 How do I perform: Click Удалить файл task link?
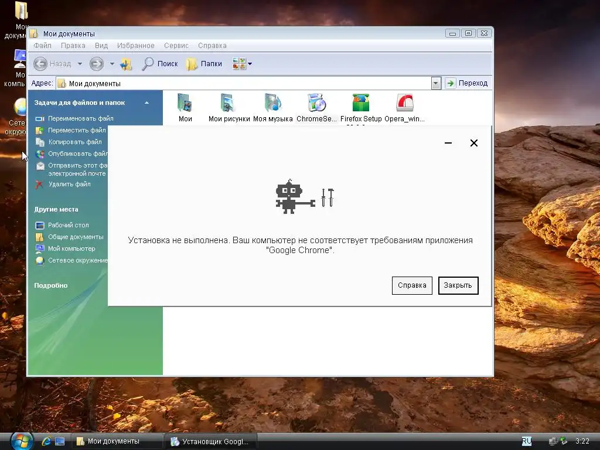click(70, 184)
